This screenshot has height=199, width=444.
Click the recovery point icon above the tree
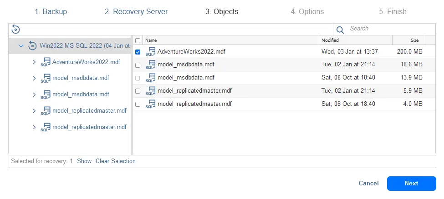coord(15,29)
